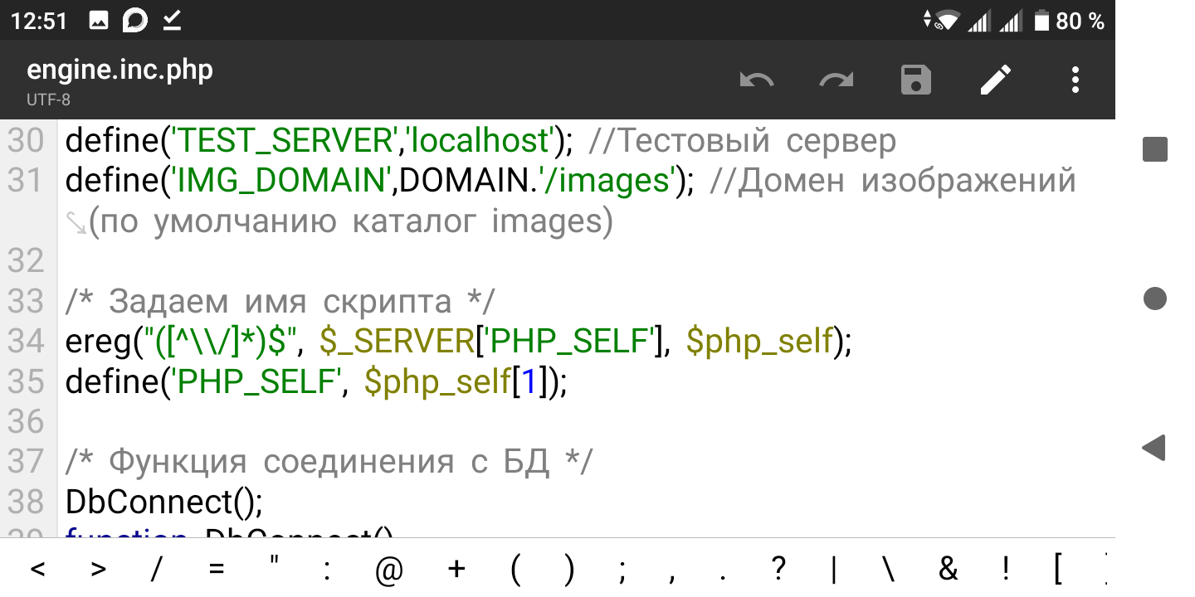1195x597 pixels.
Task: Insert the + sign from the key bar
Action: point(456,569)
